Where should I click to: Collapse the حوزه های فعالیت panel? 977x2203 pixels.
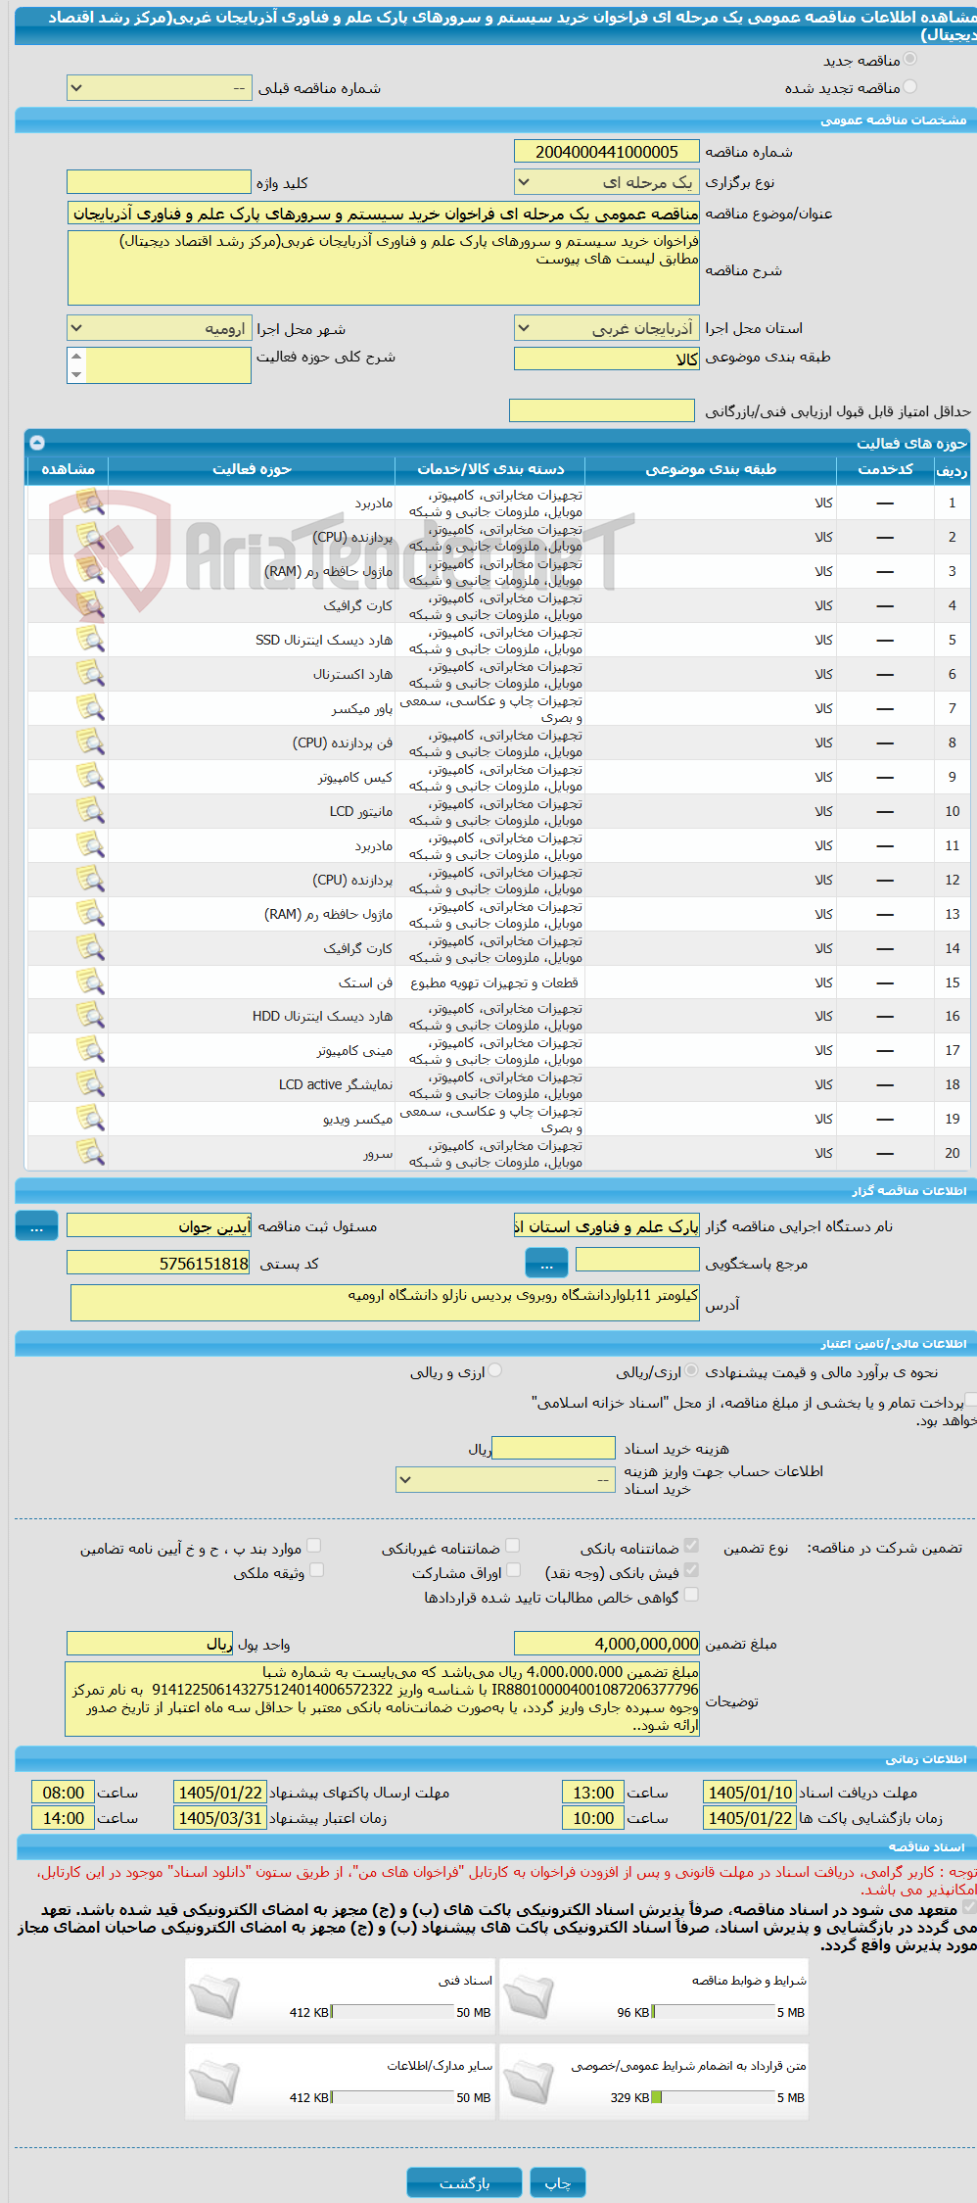coord(37,443)
